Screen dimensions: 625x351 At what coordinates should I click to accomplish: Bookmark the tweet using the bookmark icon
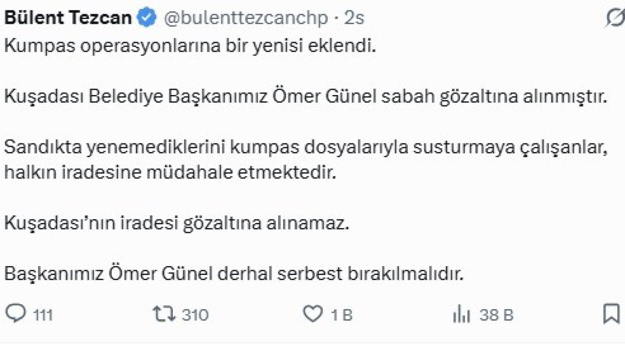tap(610, 314)
